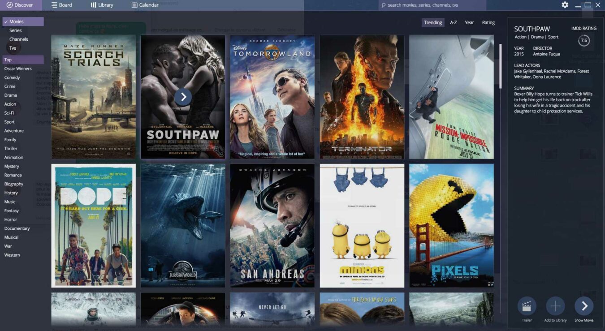Click director name Antoine Fuqua
The width and height of the screenshot is (605, 331).
tap(546, 54)
